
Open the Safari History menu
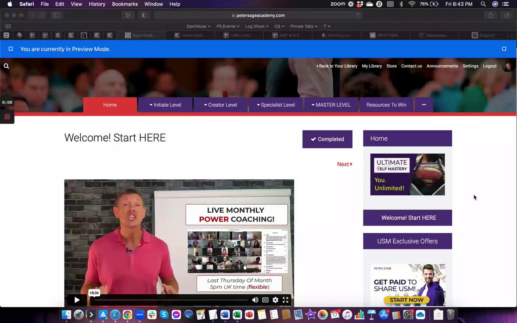[97, 4]
